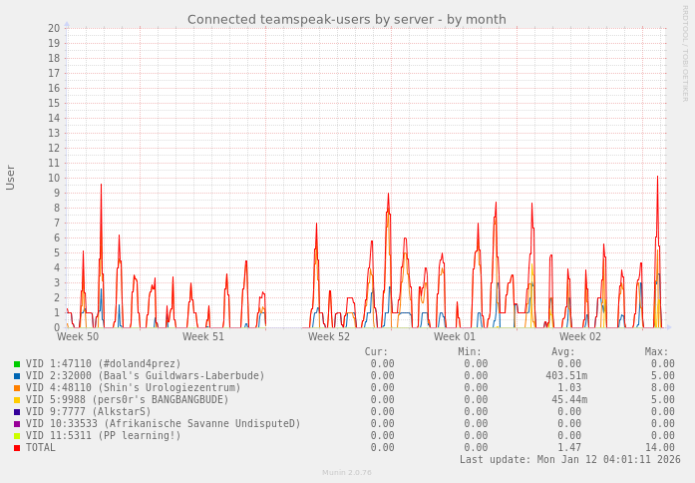
Task: Click the blue swatch for Baal's Guildwars-Laberbude
Action: tap(17, 376)
